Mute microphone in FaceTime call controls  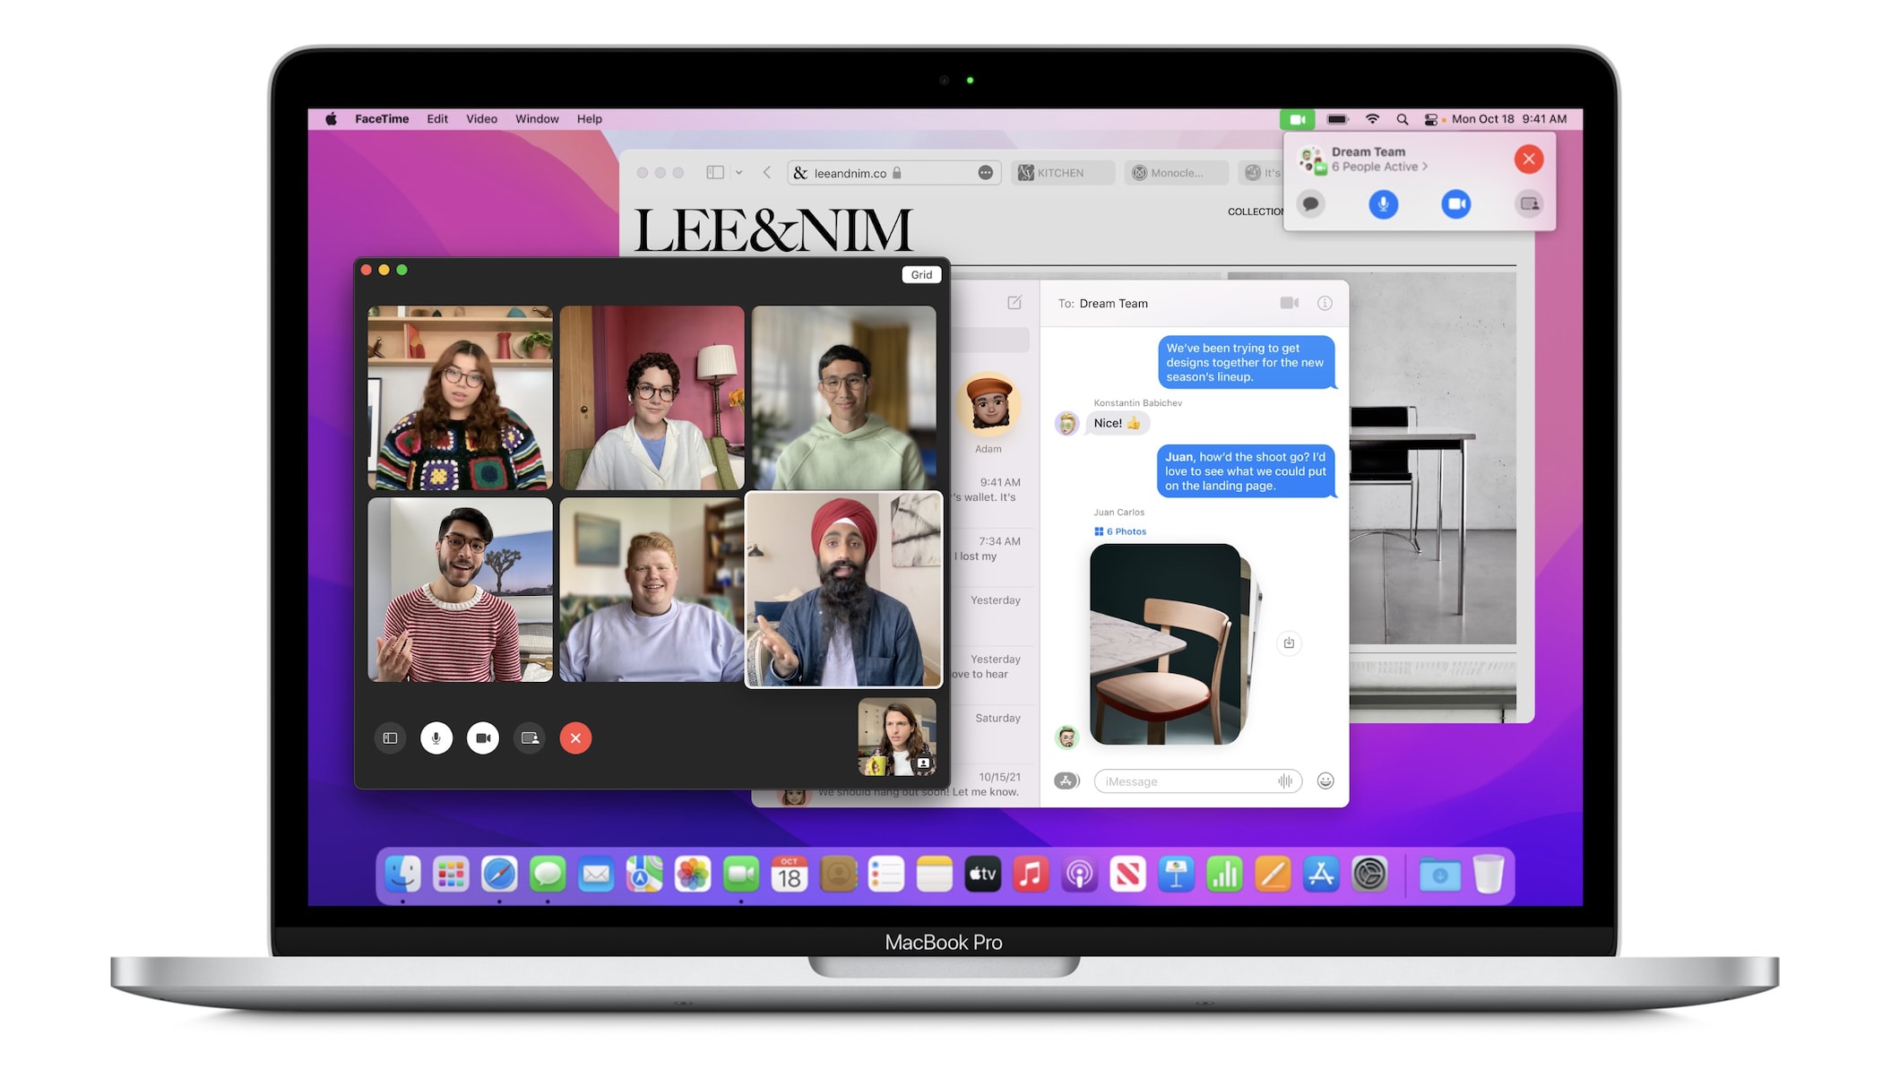[x=436, y=738]
